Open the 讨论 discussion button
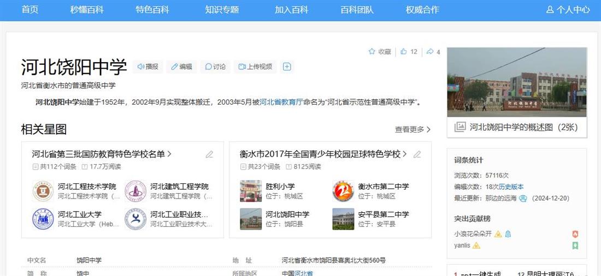The image size is (601, 276). point(215,67)
